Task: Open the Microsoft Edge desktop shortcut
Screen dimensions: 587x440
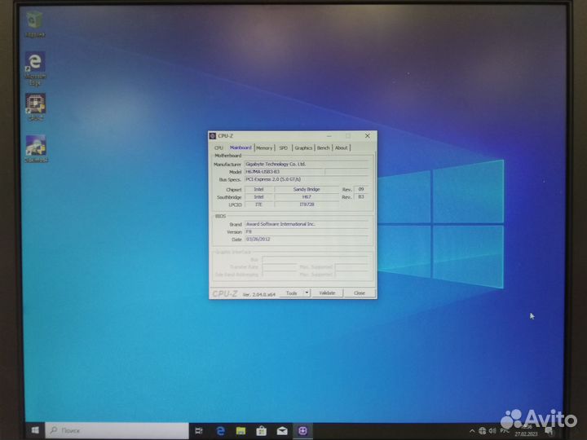Action: (x=35, y=68)
